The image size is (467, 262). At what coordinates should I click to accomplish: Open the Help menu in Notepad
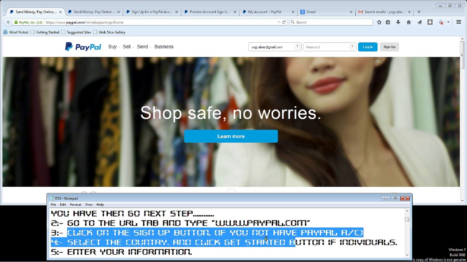100,205
